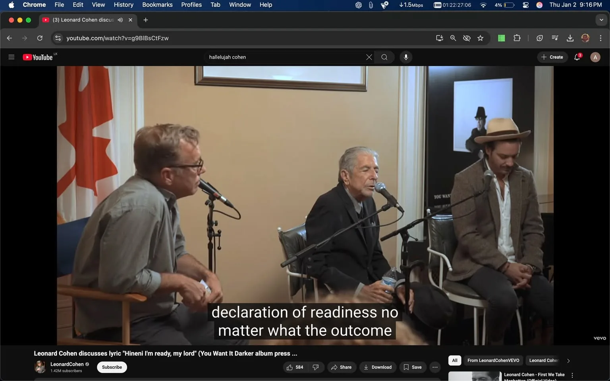
Task: Show next filter chips with right chevron
Action: (568, 361)
